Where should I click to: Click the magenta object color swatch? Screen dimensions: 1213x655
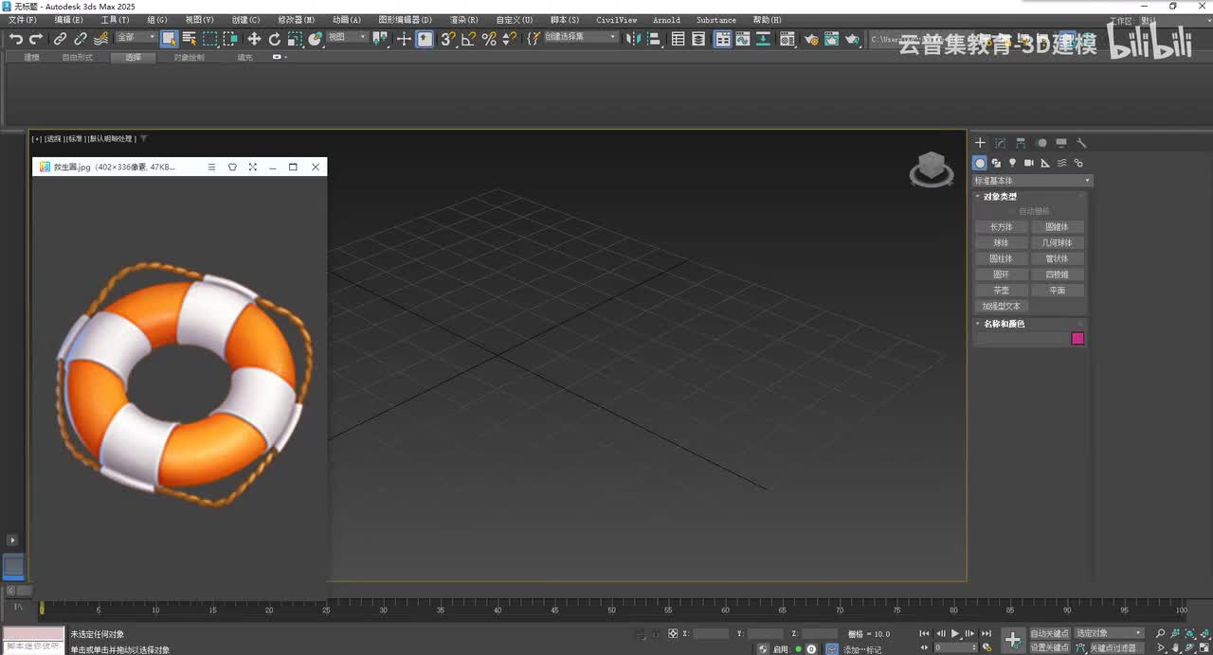click(1077, 338)
